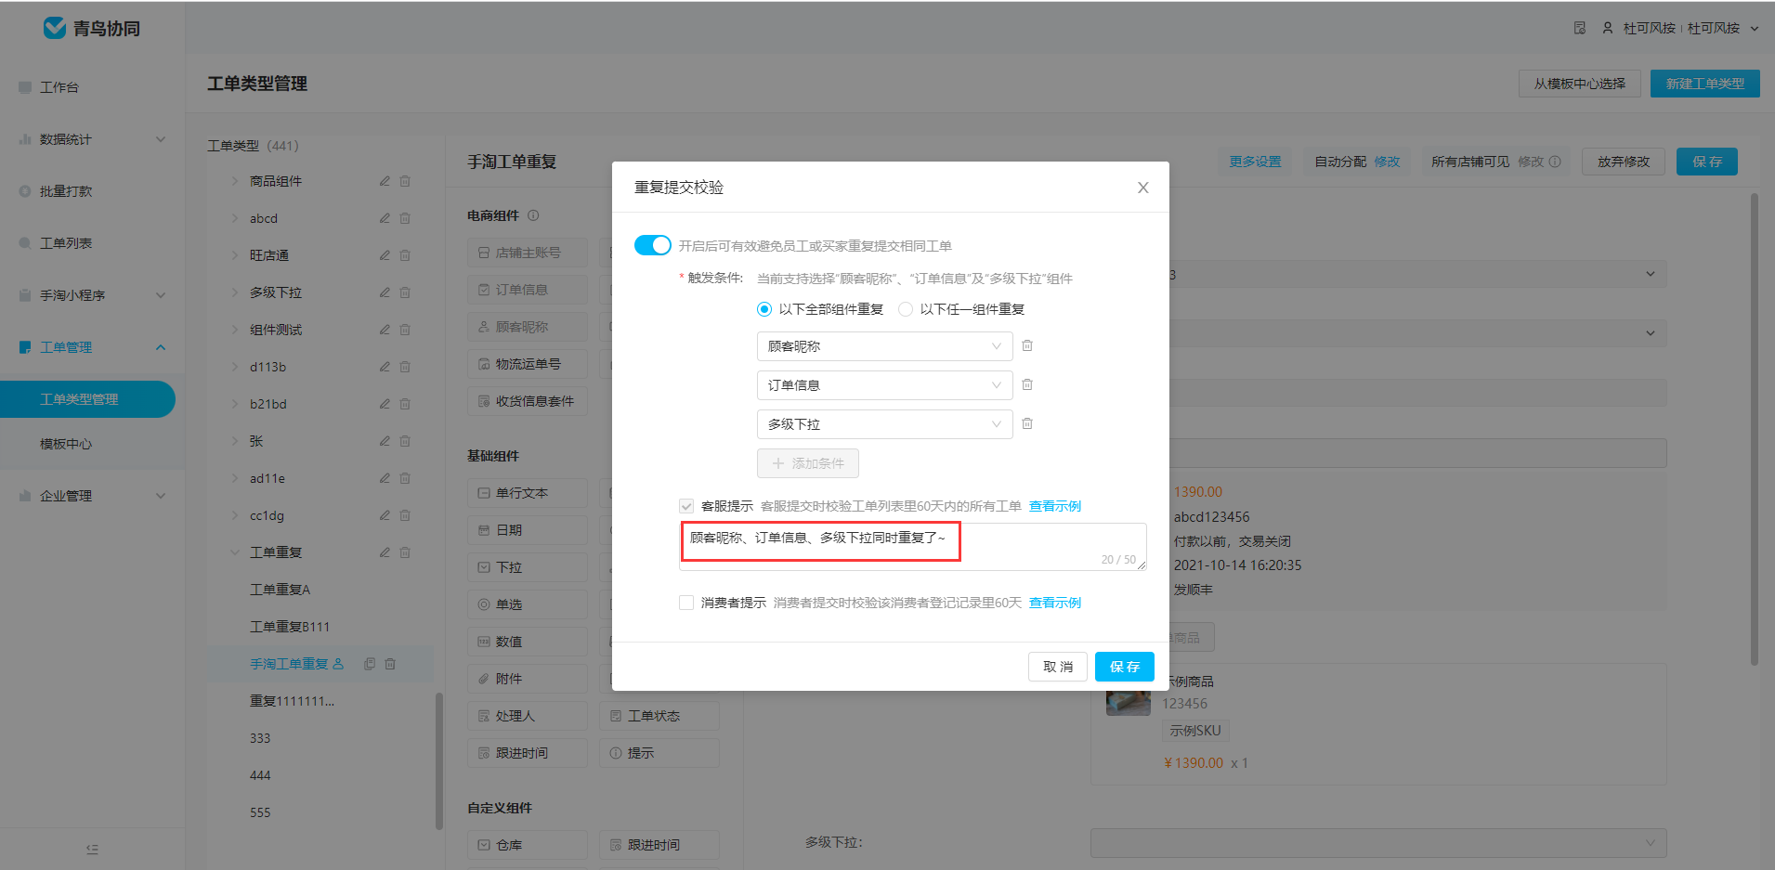The height and width of the screenshot is (870, 1775).
Task: Collapse the 工单管理 sidebar menu
Action: tap(93, 347)
